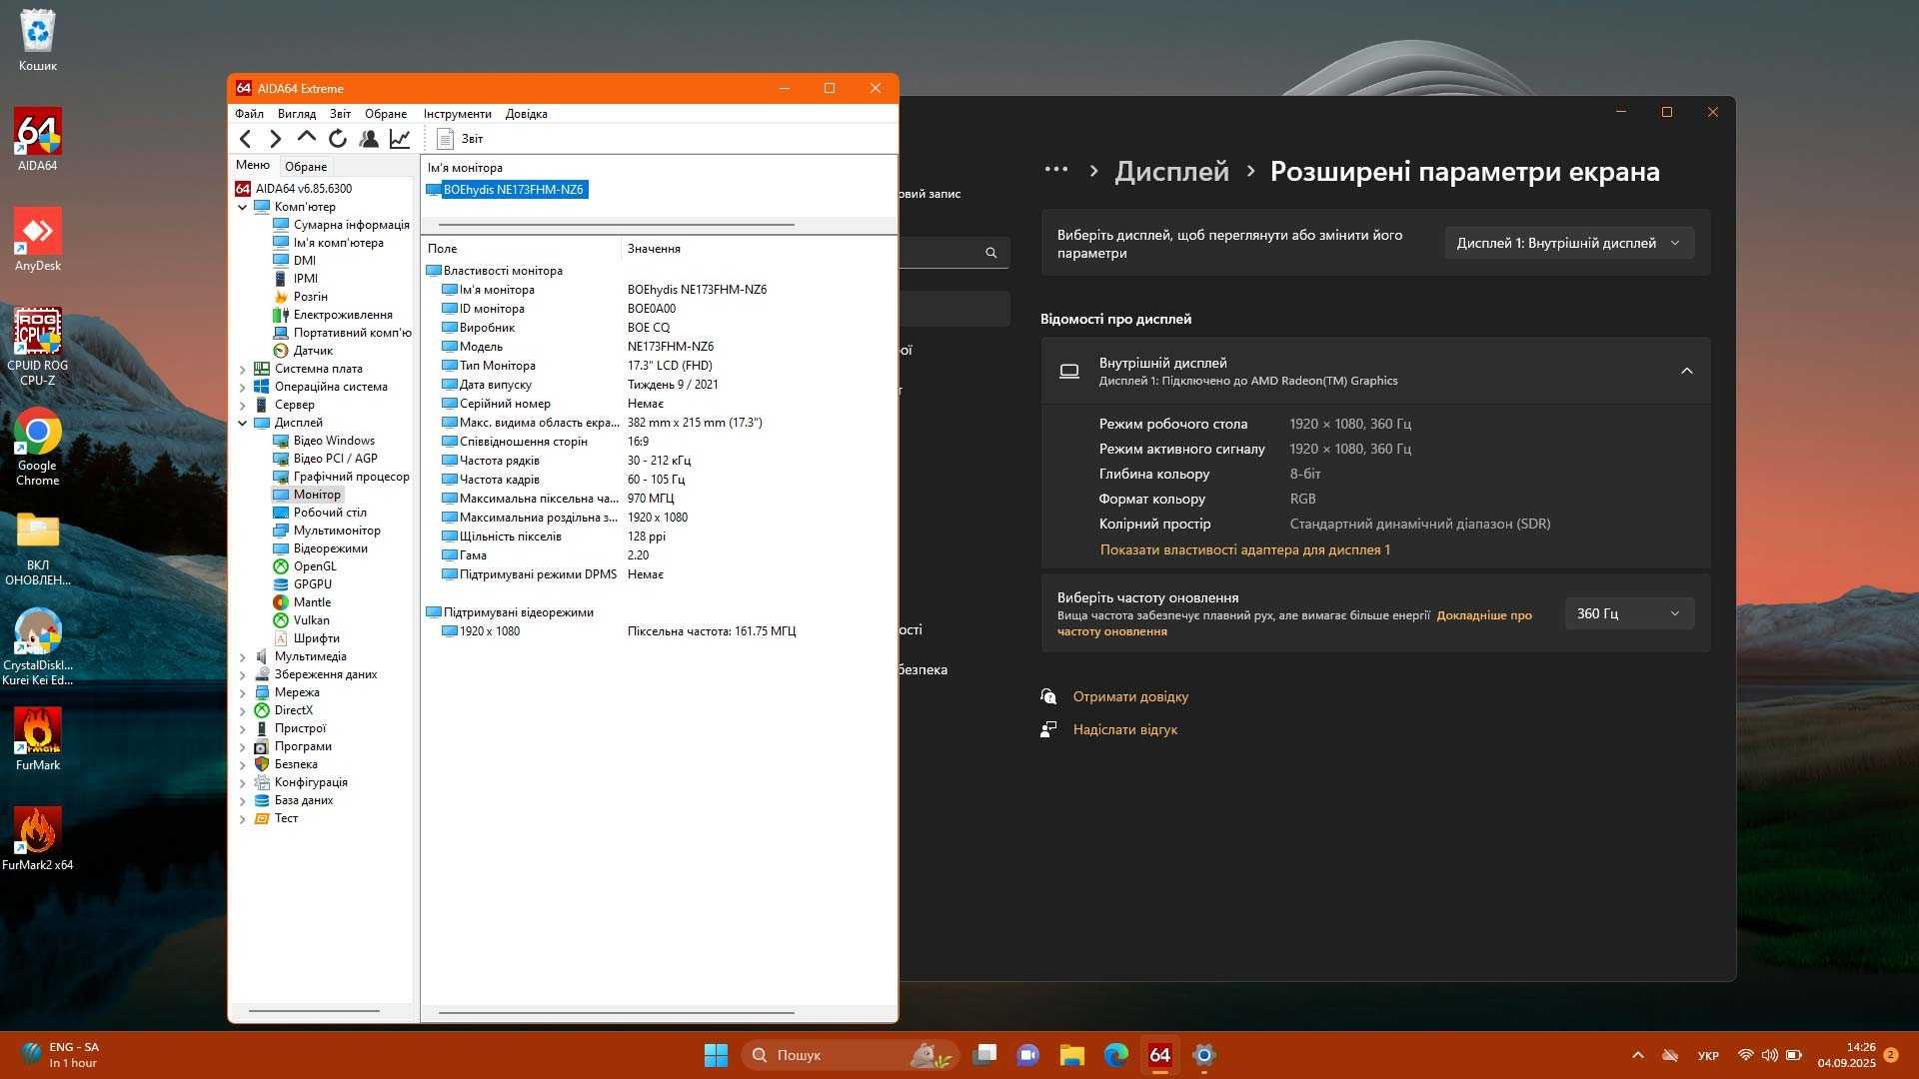Click the УКР keyboard language indicator
The height and width of the screenshot is (1079, 1919).
point(1708,1055)
